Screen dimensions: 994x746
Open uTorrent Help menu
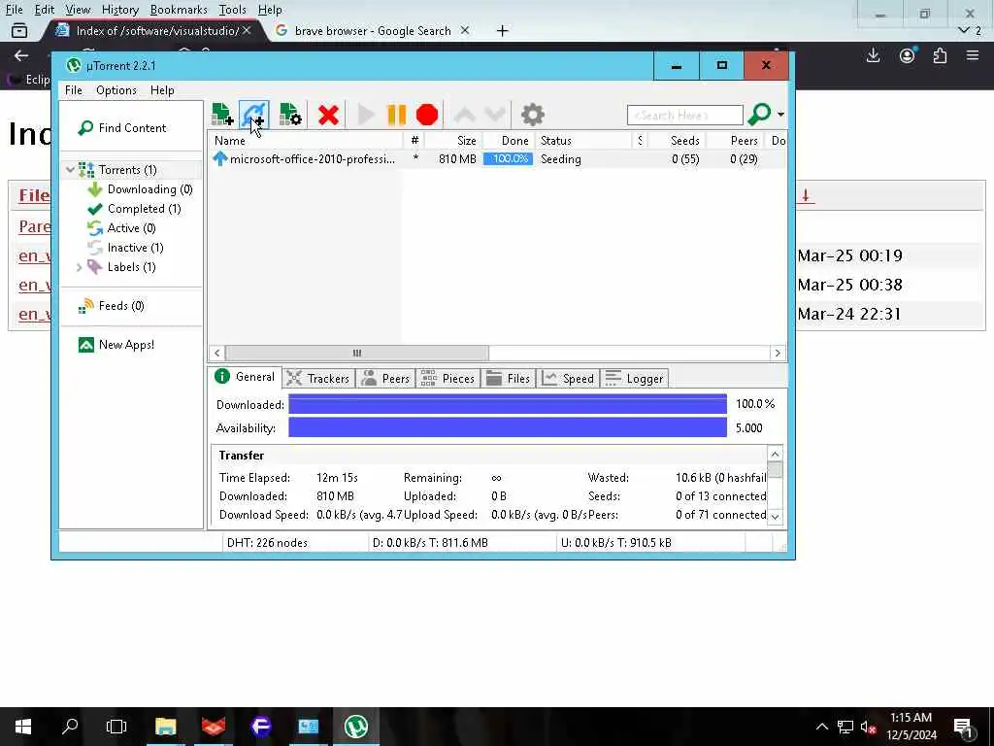(x=162, y=90)
